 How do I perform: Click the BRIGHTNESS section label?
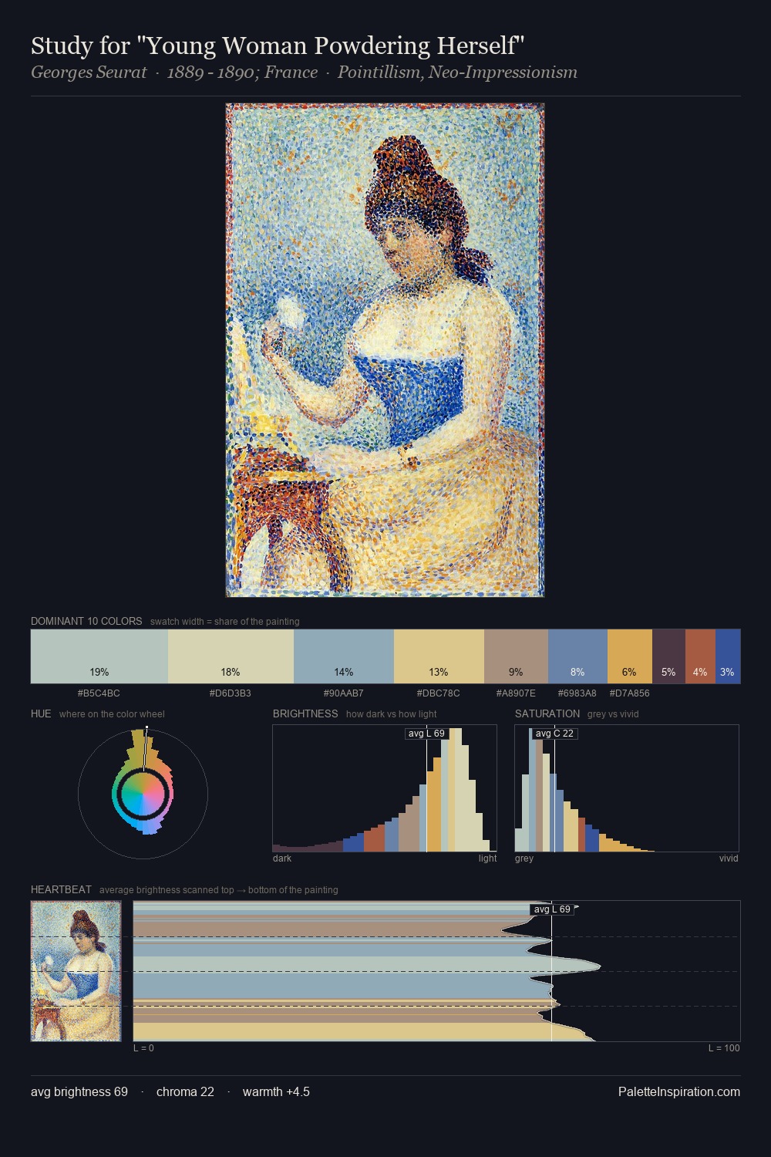tap(305, 713)
